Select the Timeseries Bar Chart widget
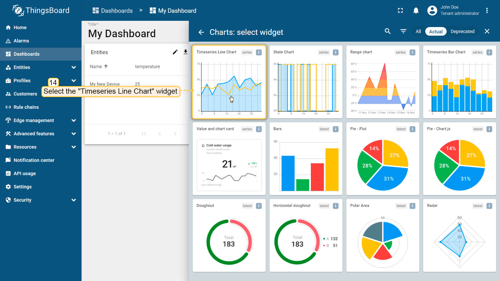 [x=460, y=82]
